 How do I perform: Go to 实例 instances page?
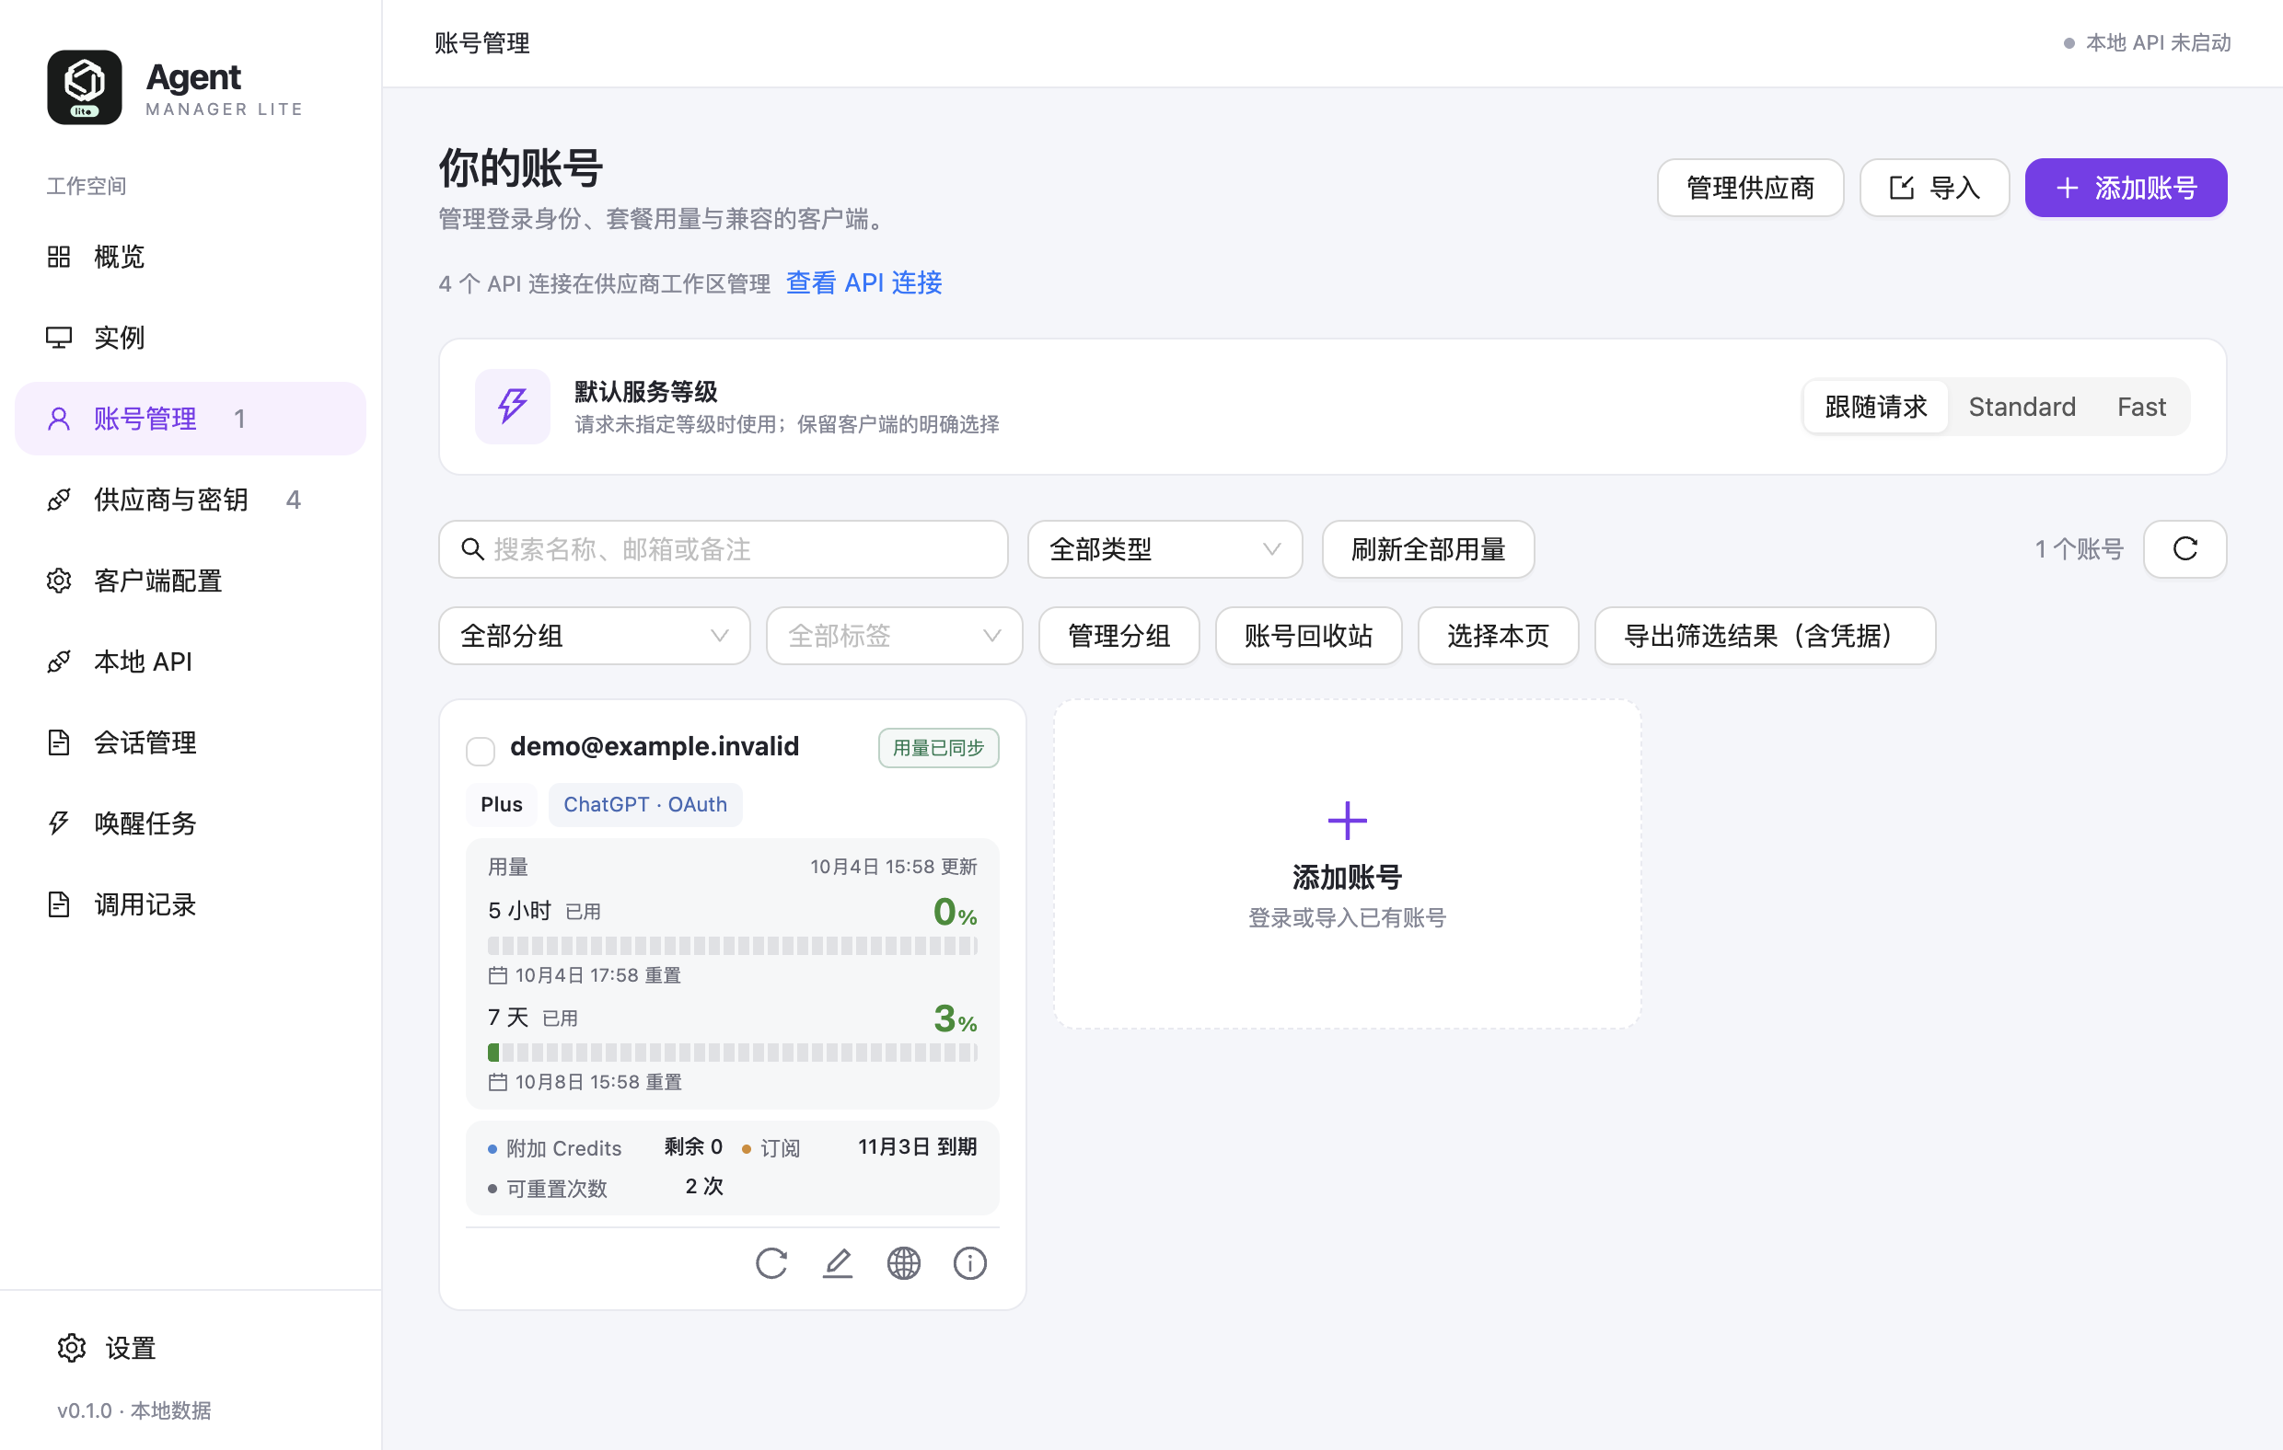(x=191, y=338)
